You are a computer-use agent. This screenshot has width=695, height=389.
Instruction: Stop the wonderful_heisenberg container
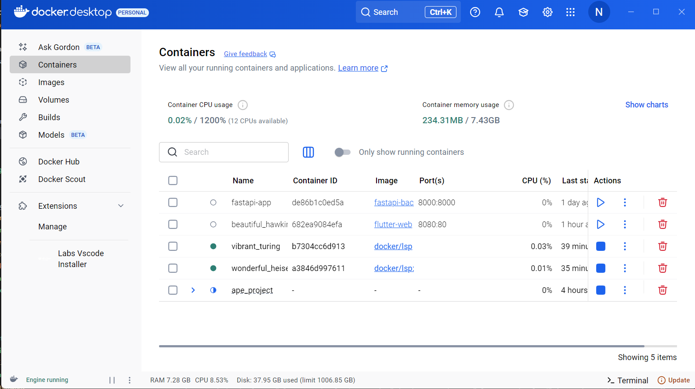601,268
